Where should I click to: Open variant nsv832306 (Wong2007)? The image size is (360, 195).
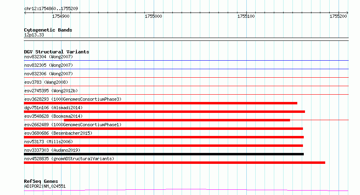point(49,74)
